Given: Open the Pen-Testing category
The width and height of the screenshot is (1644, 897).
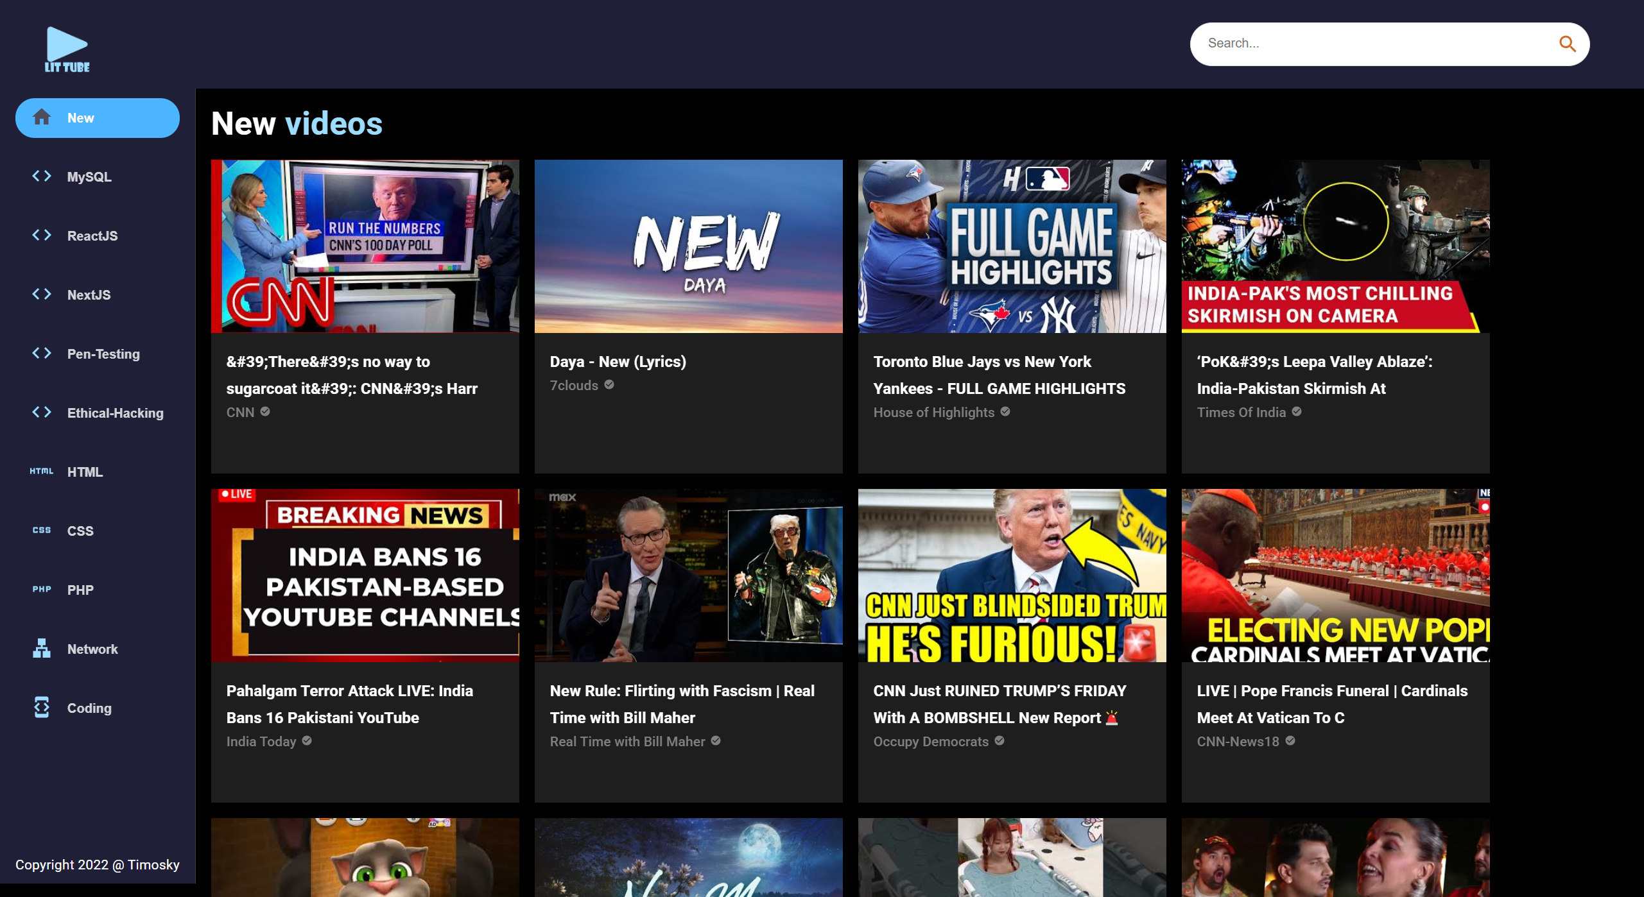Looking at the screenshot, I should 98,354.
